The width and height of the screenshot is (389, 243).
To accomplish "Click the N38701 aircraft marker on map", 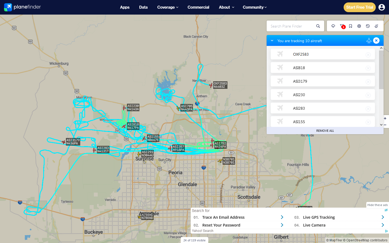I will point(220,161).
